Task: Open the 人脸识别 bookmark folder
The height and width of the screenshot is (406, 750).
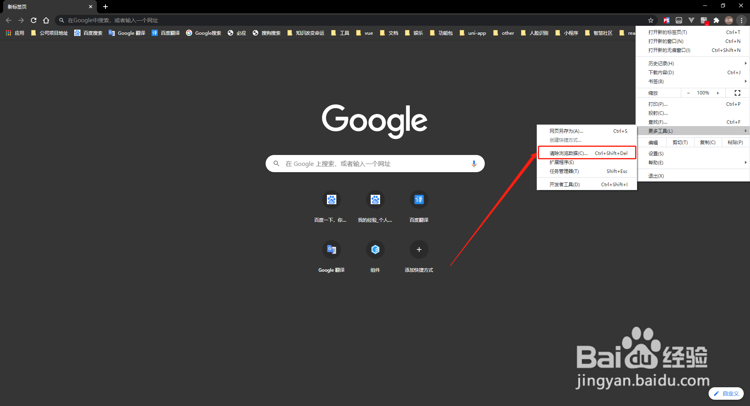Action: coord(535,33)
